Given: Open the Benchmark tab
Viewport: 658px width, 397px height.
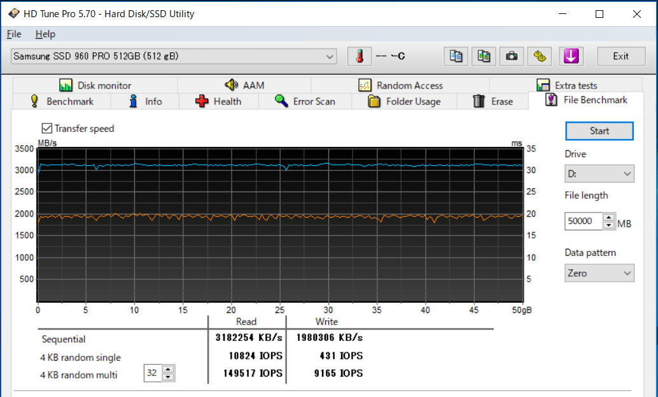Looking at the screenshot, I should (62, 101).
